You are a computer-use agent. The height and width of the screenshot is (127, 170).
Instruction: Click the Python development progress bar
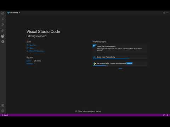(x=120, y=65)
